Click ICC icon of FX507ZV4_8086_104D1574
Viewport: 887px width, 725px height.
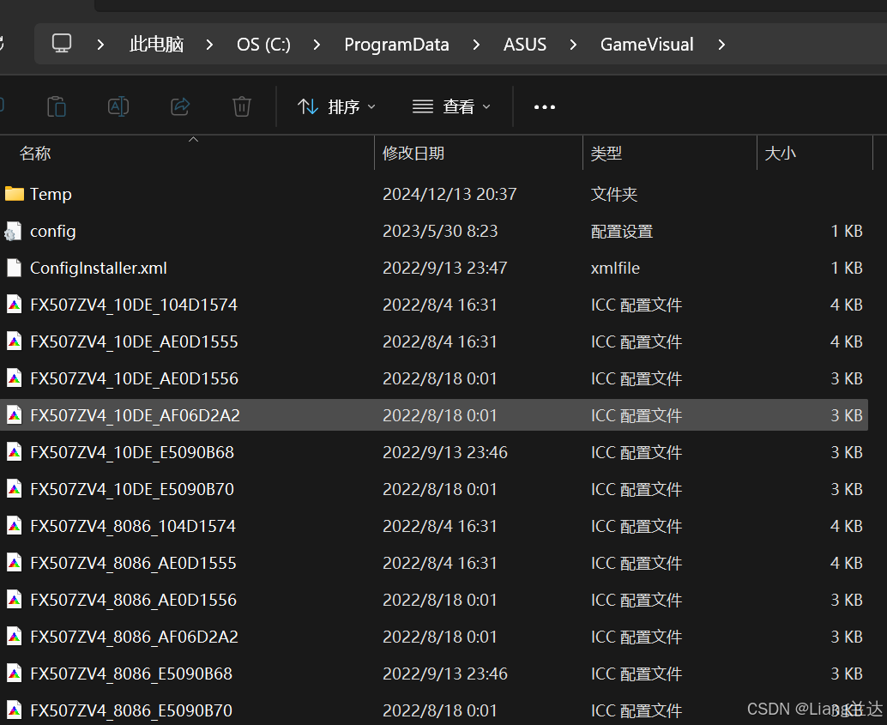(x=14, y=526)
